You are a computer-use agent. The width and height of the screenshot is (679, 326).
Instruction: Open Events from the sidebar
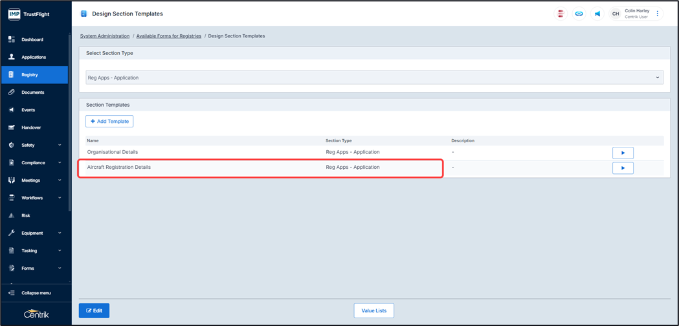pyautogui.click(x=28, y=110)
